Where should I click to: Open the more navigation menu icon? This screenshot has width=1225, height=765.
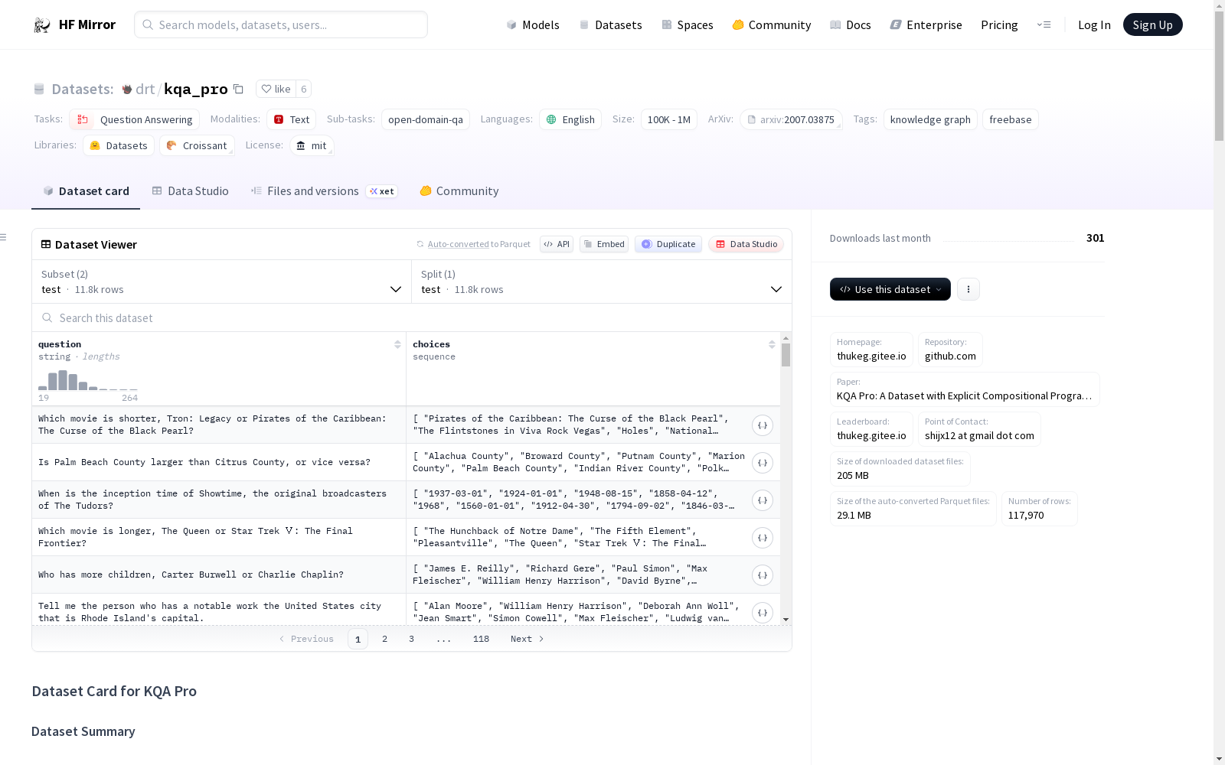[x=1044, y=24]
